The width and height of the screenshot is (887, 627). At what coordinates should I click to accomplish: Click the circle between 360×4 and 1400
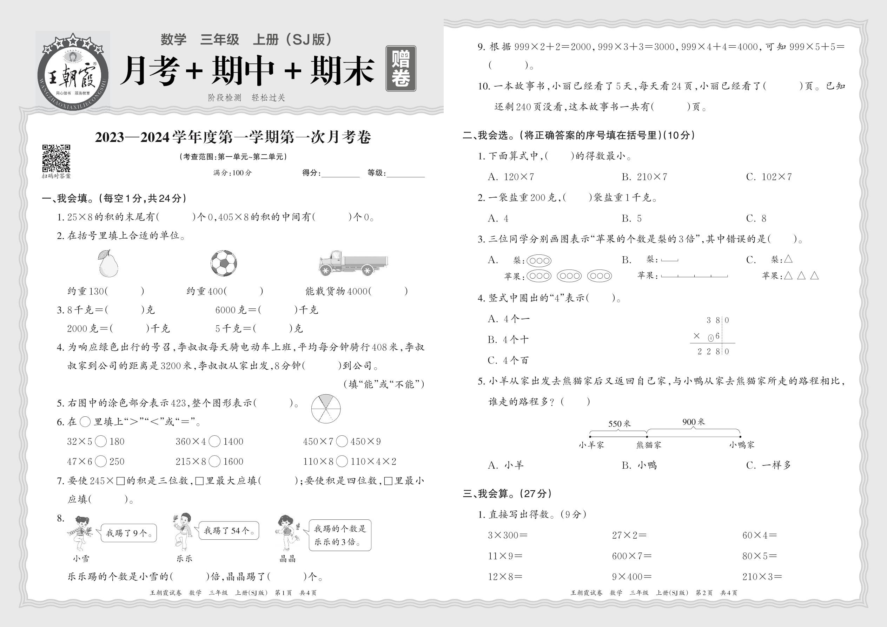pyautogui.click(x=214, y=441)
